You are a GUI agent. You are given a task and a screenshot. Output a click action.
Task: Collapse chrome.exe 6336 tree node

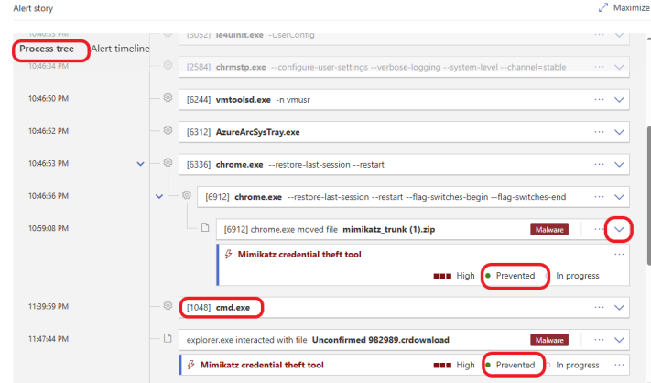point(141,164)
